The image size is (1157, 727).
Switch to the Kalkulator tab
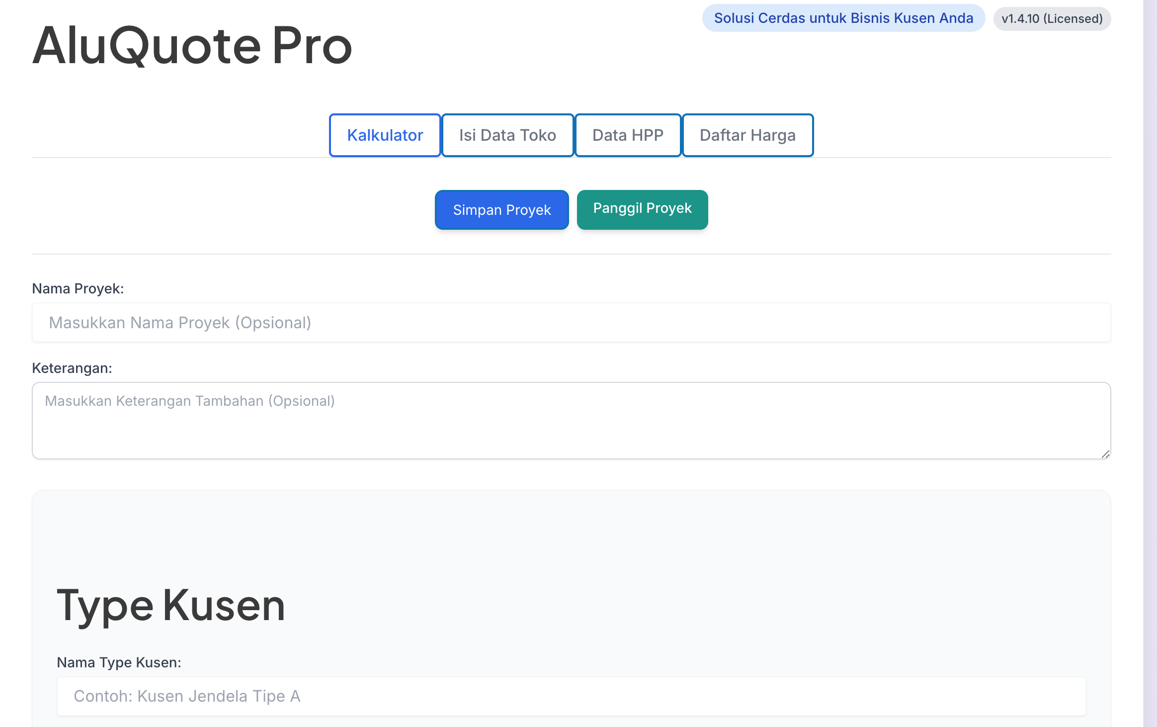(x=385, y=135)
